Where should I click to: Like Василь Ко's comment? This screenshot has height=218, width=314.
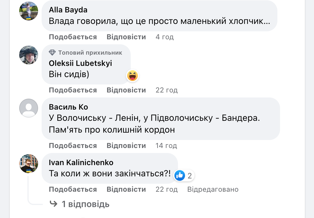coord(73,146)
